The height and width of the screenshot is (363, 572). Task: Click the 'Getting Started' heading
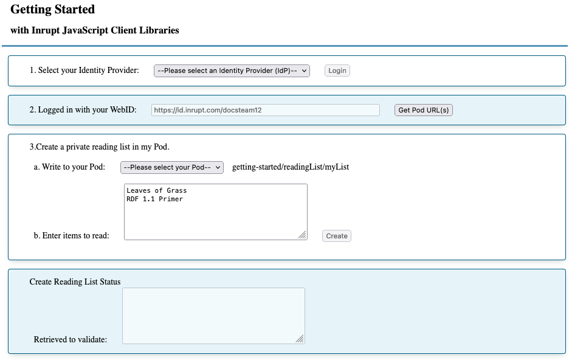53,10
